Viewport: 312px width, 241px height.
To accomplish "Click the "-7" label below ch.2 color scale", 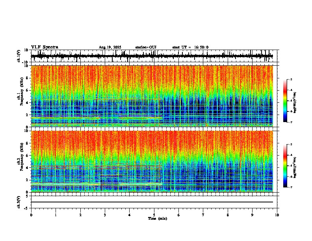I will (291, 187).
